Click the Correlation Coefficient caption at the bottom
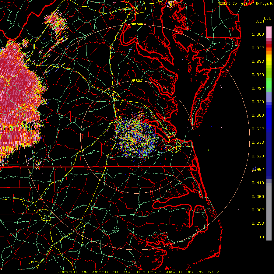The width and height of the screenshot is (274, 274). pyautogui.click(x=138, y=272)
